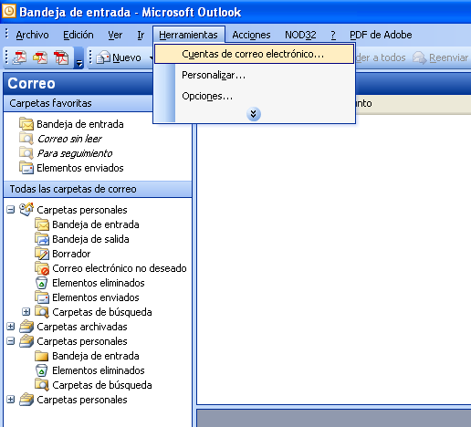Expand the Carpetas archivadas node

coord(11,327)
